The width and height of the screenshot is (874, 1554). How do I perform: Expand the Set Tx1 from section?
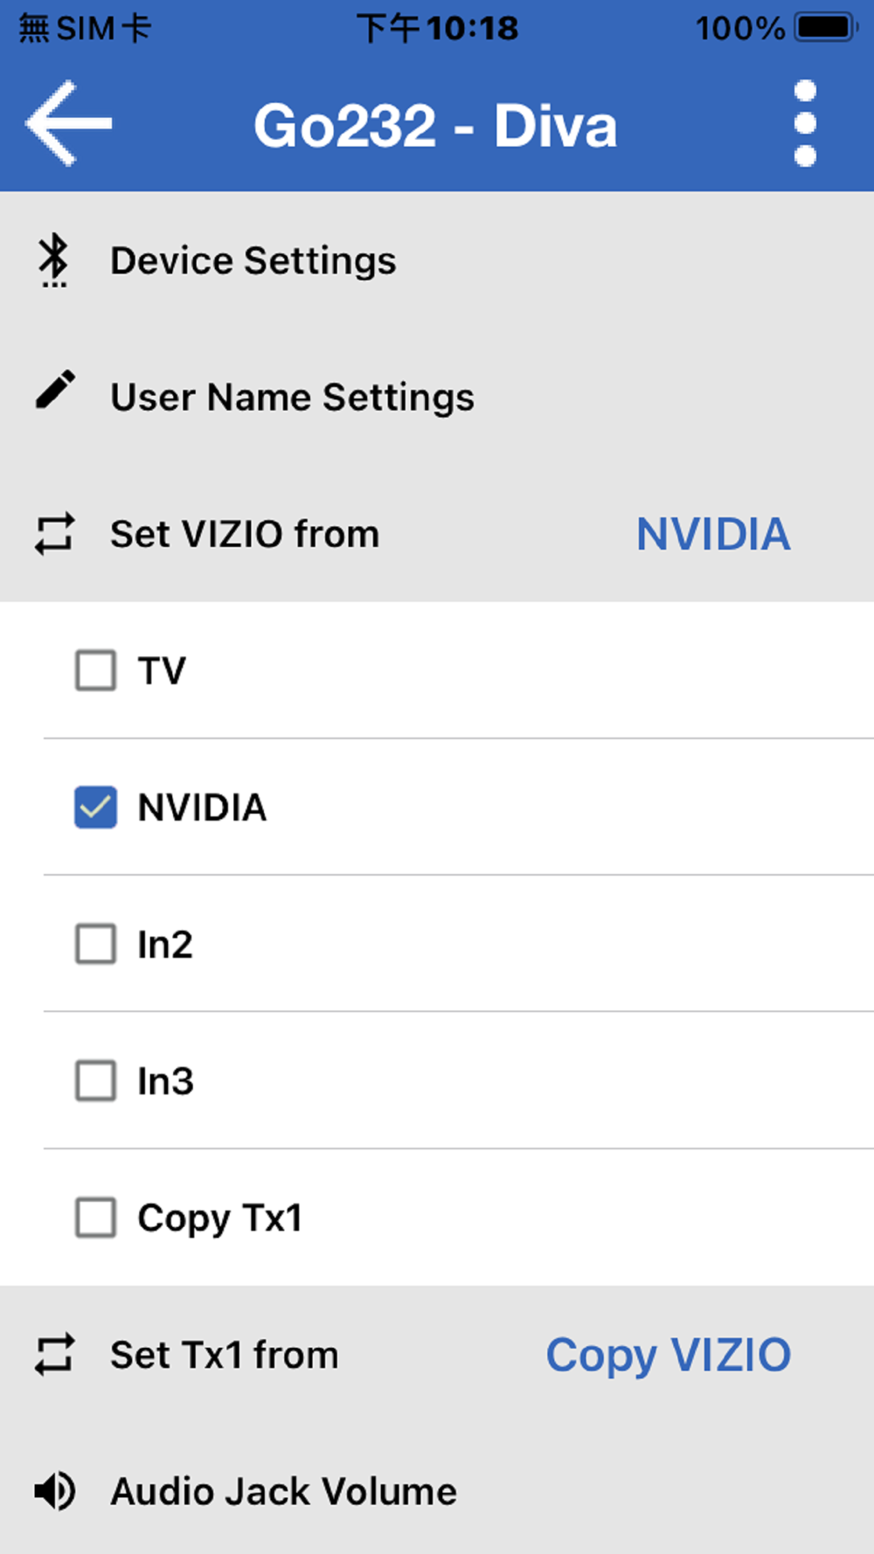click(x=224, y=1355)
